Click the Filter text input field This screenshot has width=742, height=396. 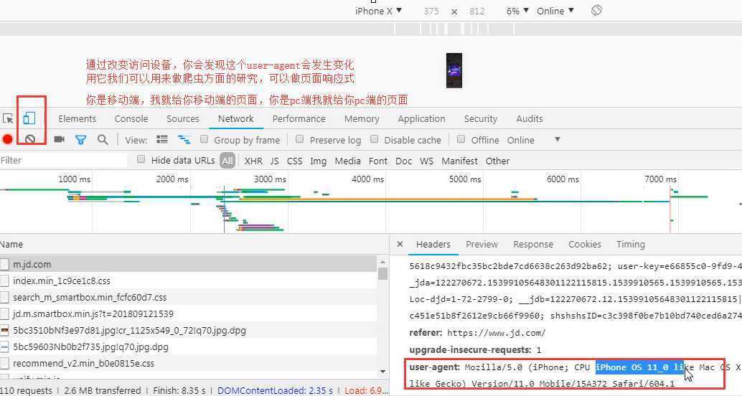click(64, 161)
